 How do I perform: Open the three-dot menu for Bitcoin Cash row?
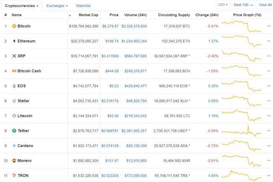click(x=269, y=71)
